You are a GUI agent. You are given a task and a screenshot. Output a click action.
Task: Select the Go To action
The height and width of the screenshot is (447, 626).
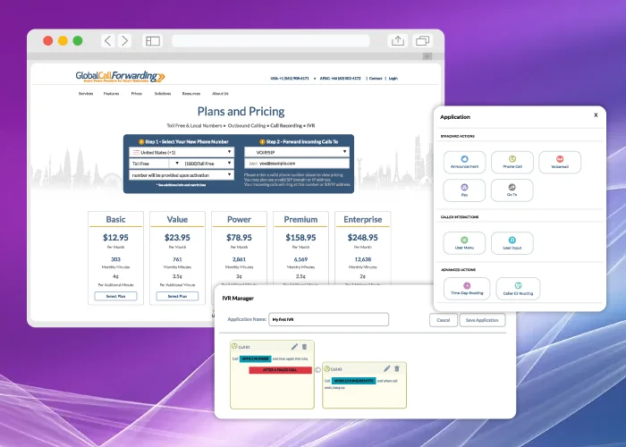click(x=512, y=190)
